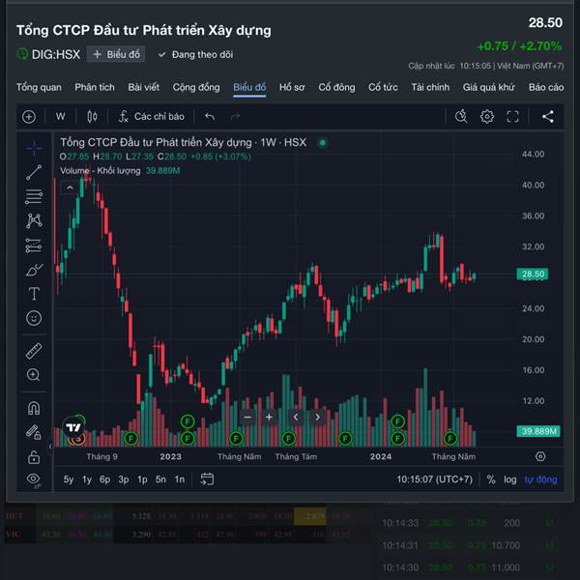Open the Phân tích tab

95,87
